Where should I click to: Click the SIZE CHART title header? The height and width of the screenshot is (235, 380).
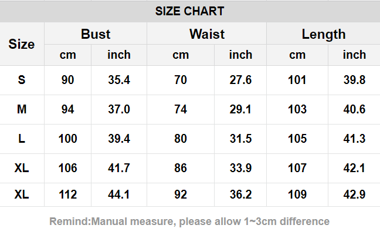point(190,11)
